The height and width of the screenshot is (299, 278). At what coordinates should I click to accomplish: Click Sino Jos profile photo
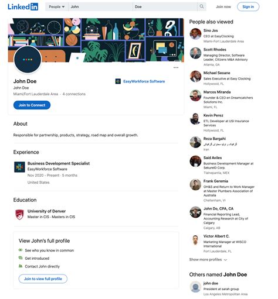coord(195,34)
